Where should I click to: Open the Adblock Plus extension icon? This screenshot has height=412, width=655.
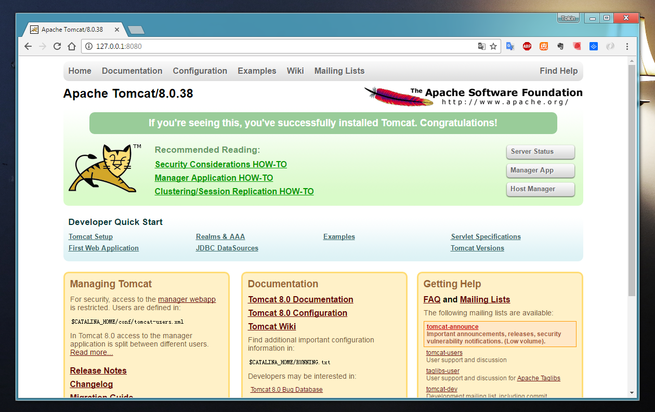pyautogui.click(x=527, y=46)
